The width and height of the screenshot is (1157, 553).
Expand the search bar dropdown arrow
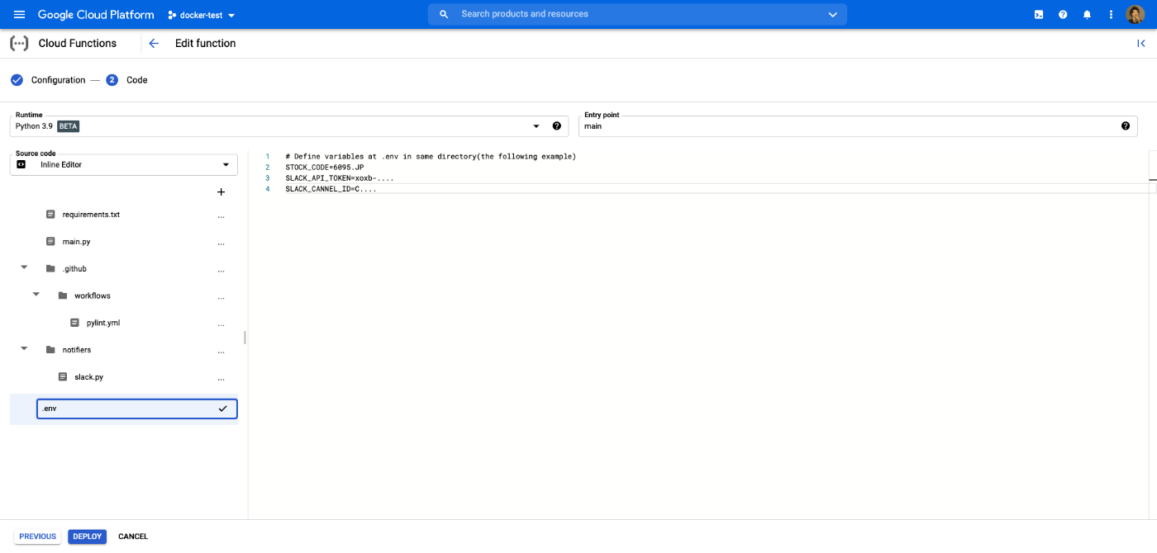tap(832, 14)
